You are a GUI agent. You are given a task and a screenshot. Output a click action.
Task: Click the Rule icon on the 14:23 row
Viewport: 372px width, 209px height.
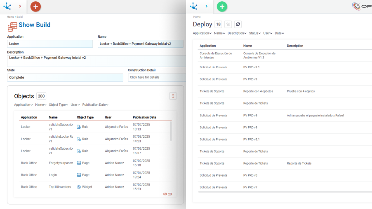79,139
